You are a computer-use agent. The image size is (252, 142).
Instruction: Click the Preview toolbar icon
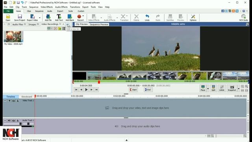click(181, 17)
